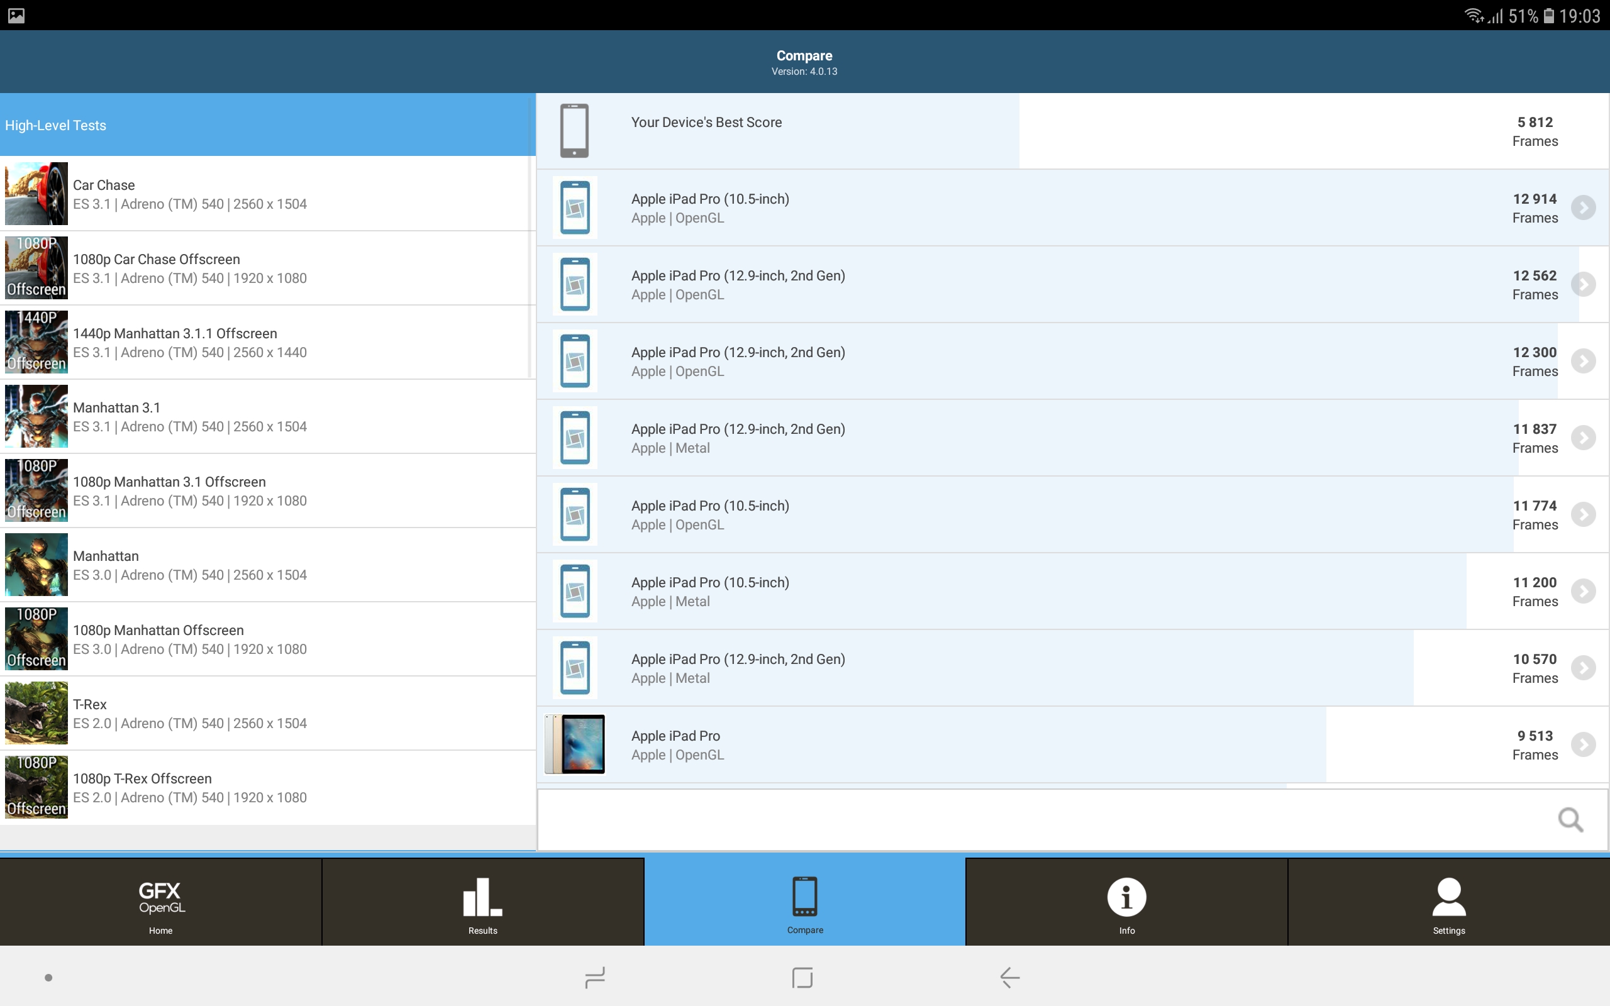Viewport: 1610px width, 1006px height.
Task: Select the Car Chase test thumbnail
Action: (x=36, y=194)
